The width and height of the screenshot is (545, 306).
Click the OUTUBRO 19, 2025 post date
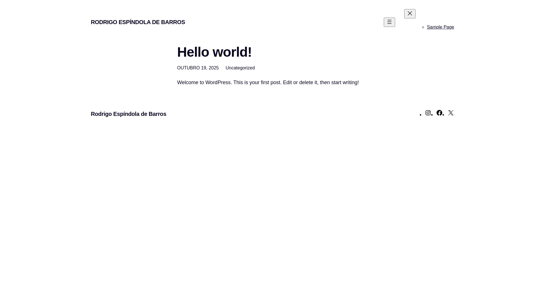(x=198, y=68)
